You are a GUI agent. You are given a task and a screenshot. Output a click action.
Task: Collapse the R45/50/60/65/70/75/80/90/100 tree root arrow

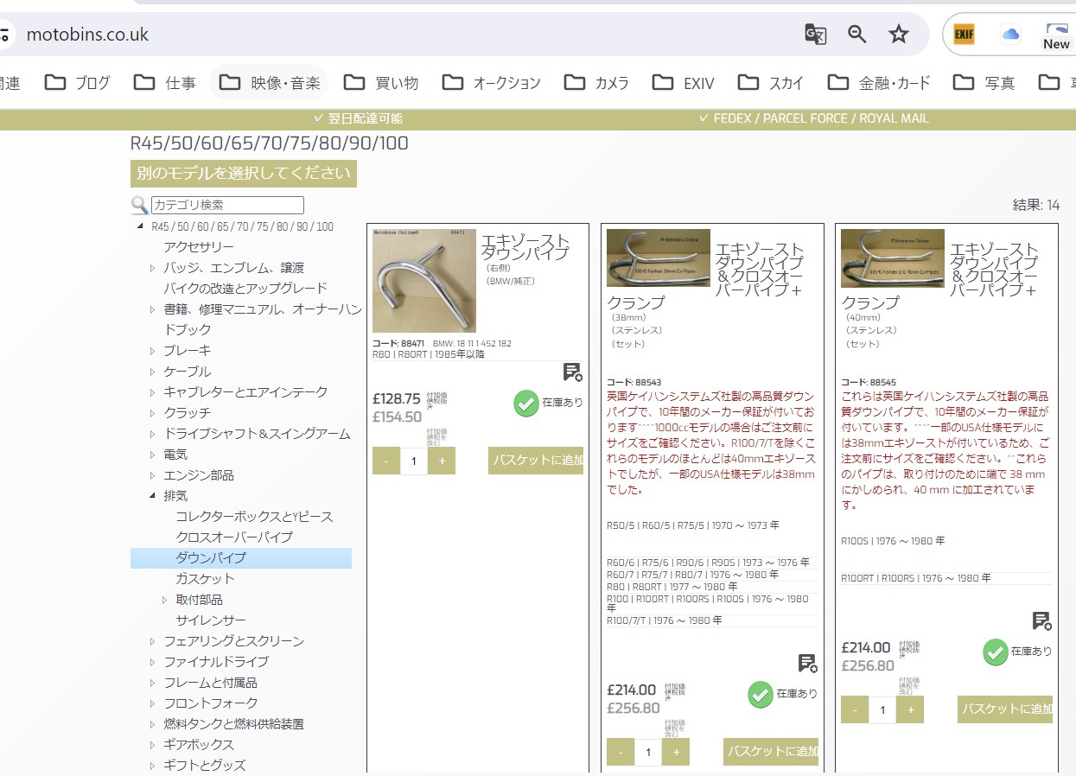click(141, 226)
